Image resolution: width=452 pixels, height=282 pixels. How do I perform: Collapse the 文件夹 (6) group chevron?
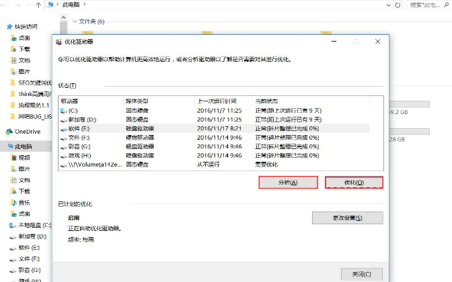point(74,21)
